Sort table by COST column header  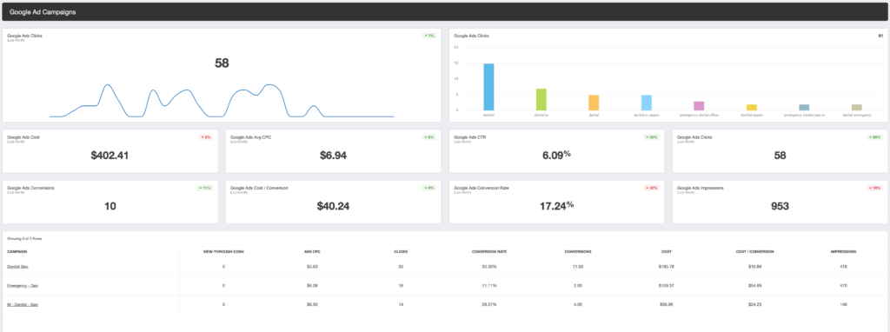click(667, 251)
